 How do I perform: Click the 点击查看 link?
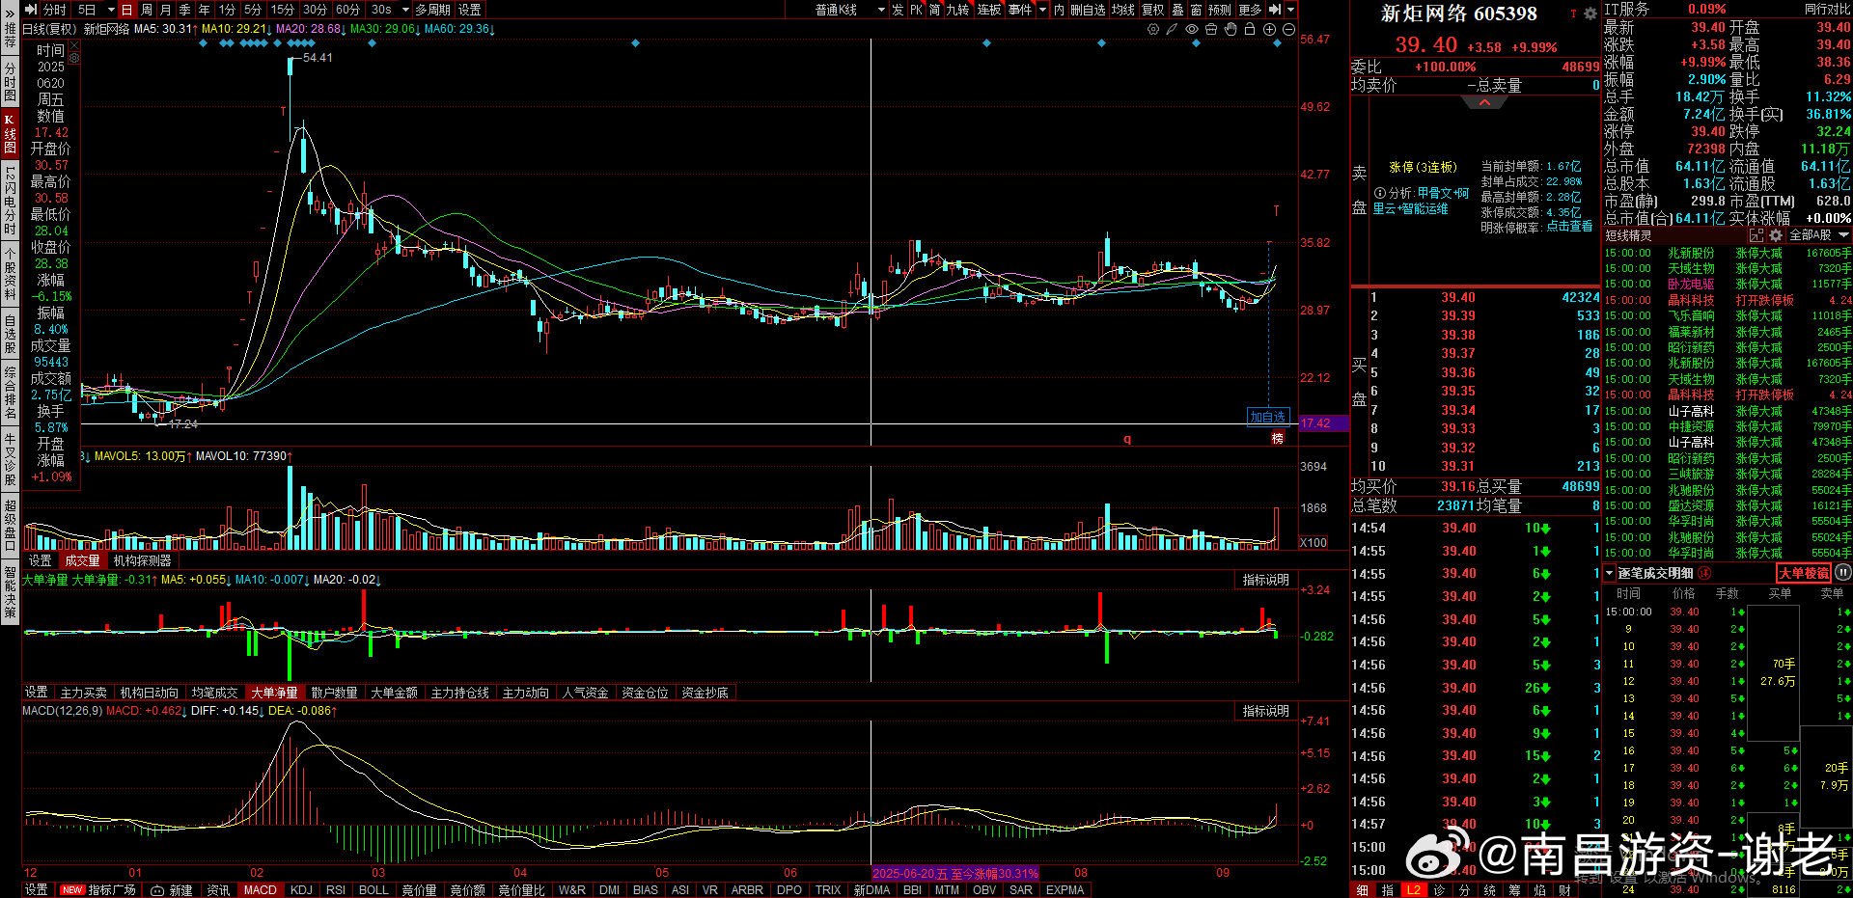[x=1569, y=227]
